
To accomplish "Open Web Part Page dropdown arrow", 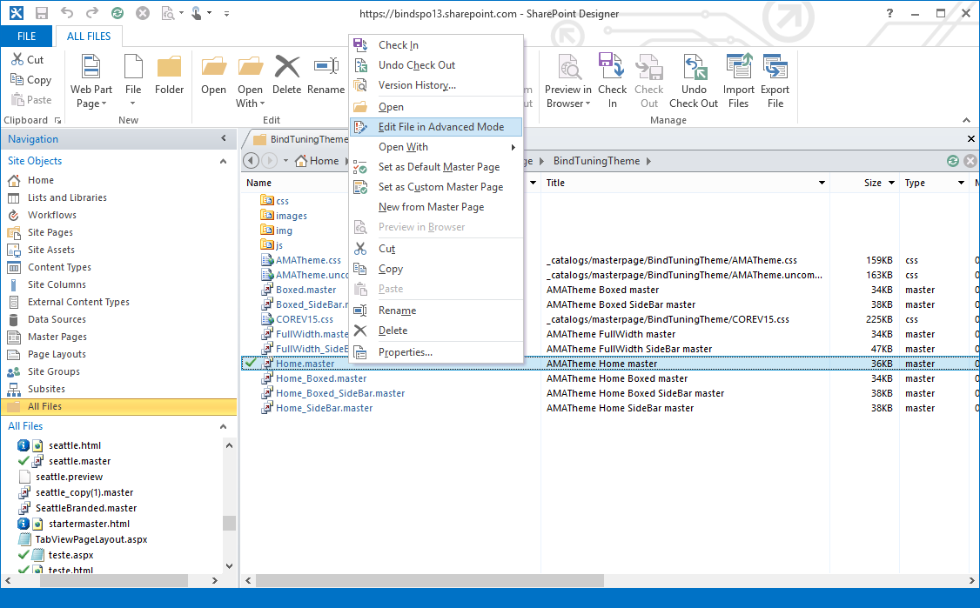I will [x=104, y=104].
